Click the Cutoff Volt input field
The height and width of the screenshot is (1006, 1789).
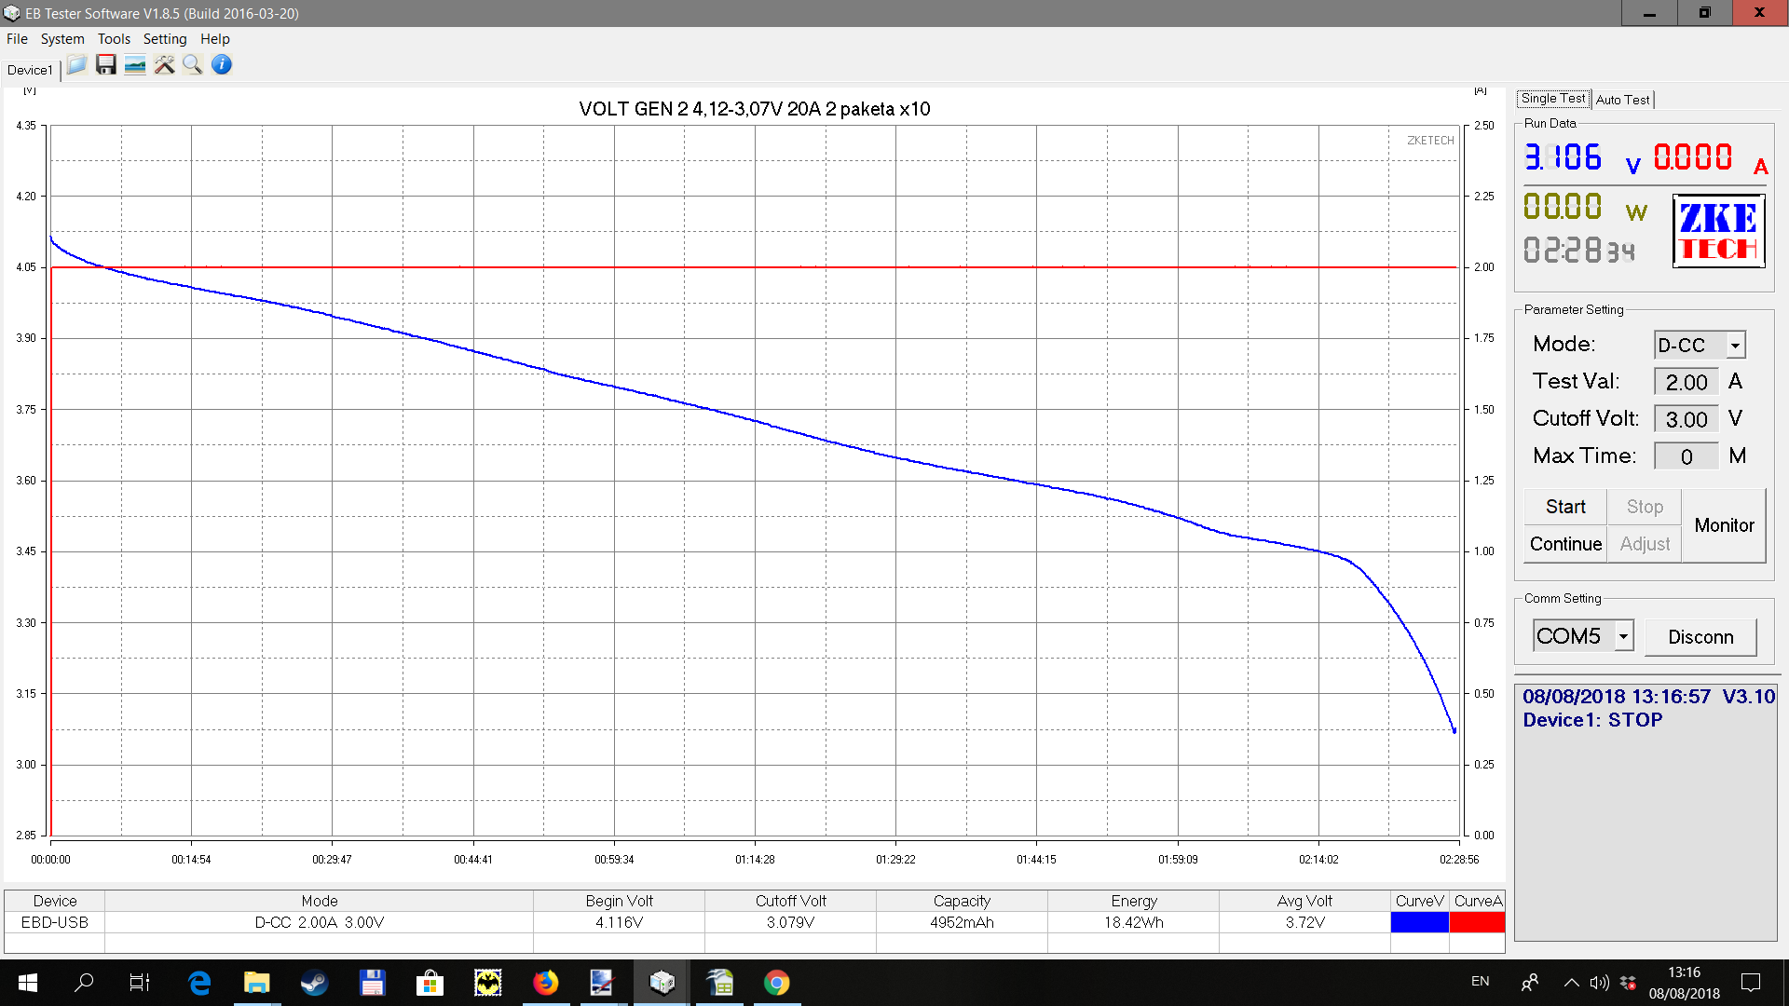tap(1686, 419)
